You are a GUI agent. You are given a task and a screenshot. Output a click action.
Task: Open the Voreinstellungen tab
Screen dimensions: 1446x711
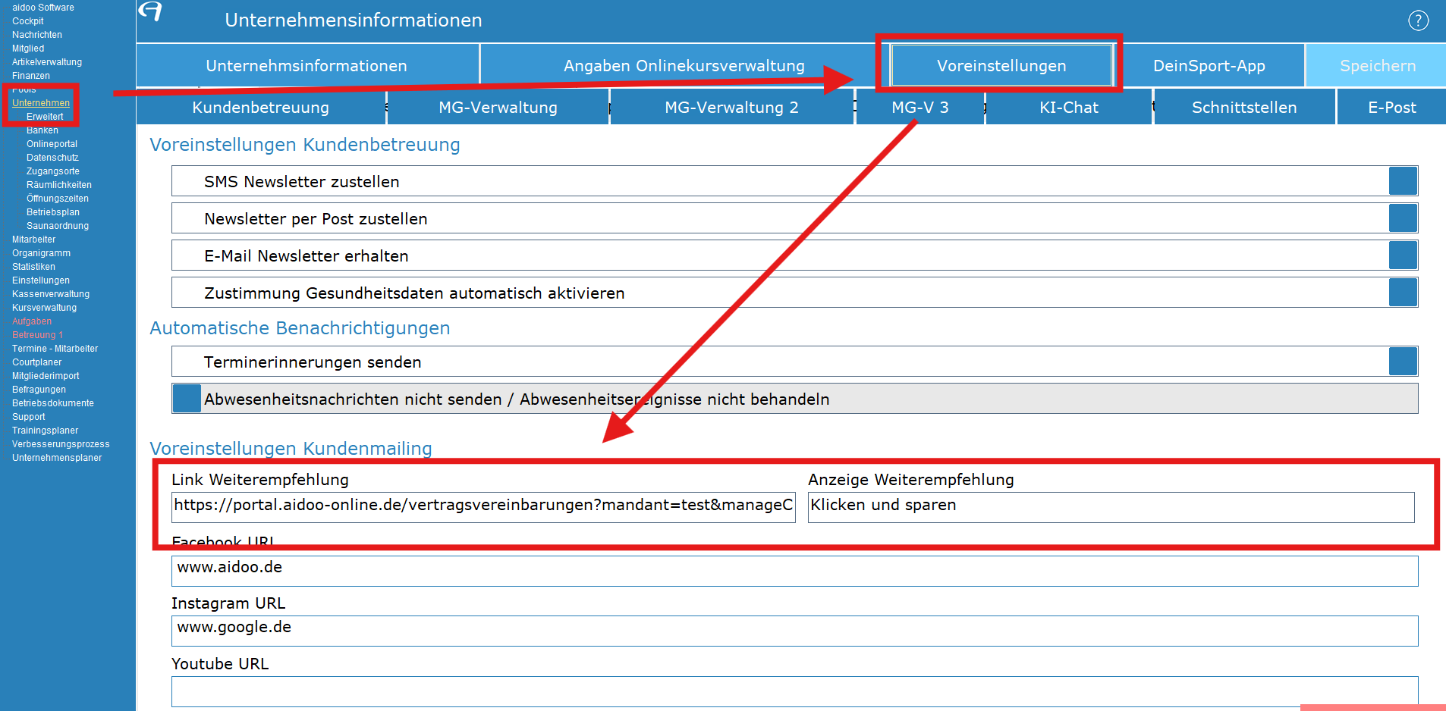[x=1001, y=66]
